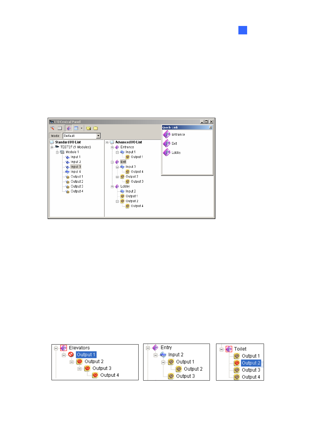Select highlighted Output 1 under Elevators

pos(86,355)
